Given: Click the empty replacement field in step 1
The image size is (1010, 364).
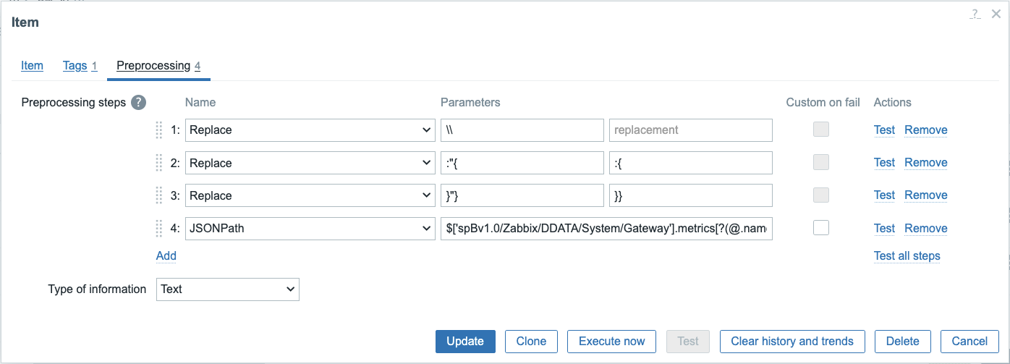Looking at the screenshot, I should point(690,130).
